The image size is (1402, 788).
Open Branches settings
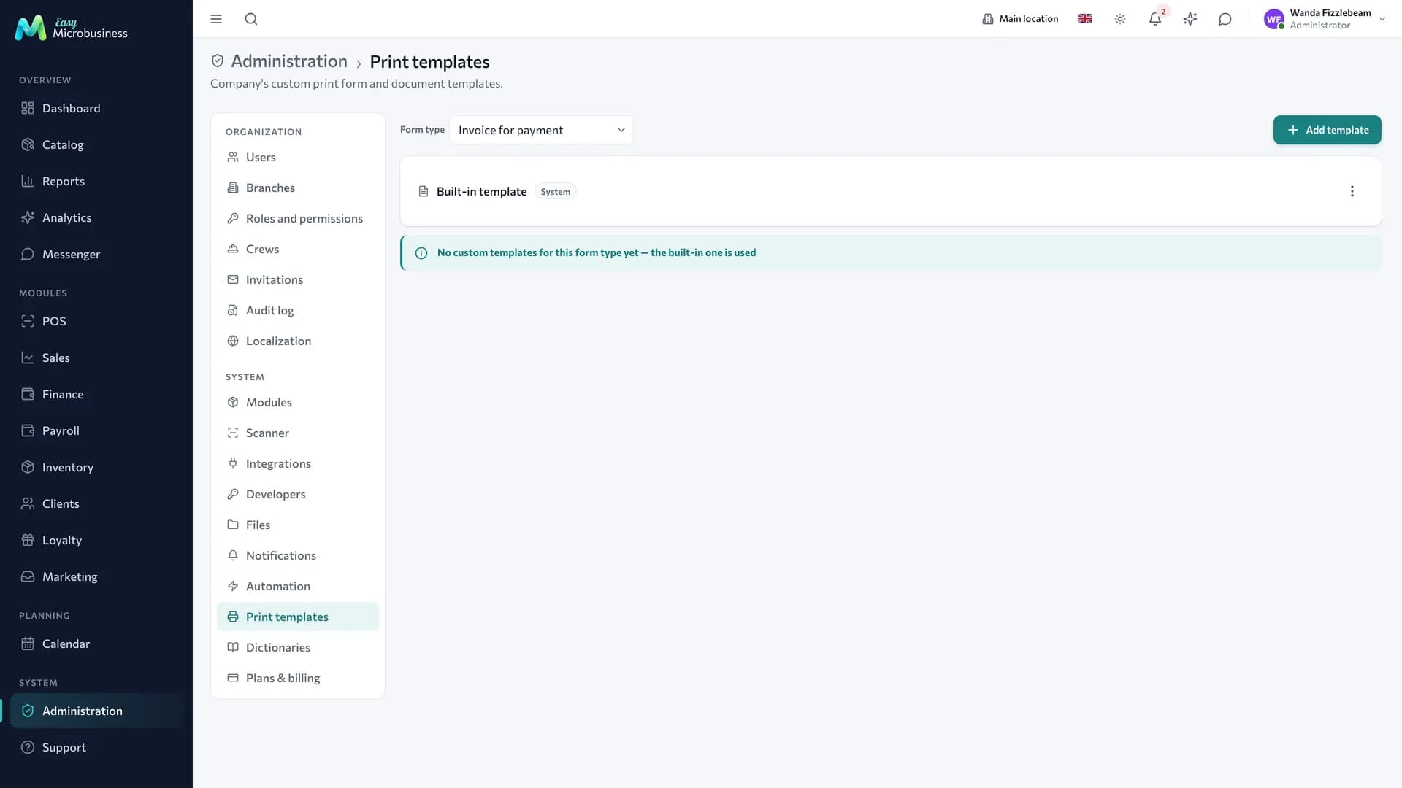tap(298, 188)
